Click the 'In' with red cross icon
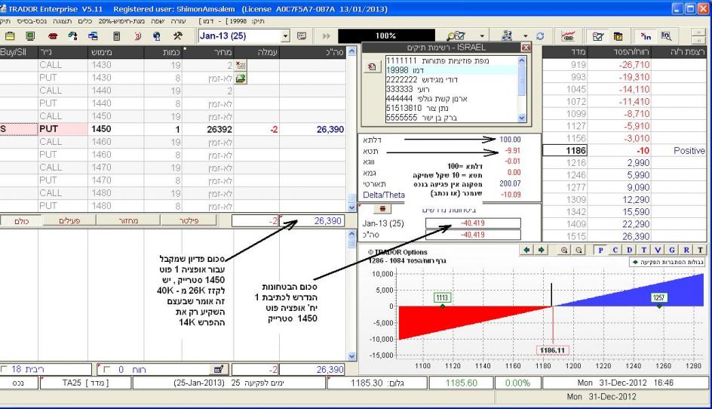Screen dimensions: 712x409 [x=646, y=36]
